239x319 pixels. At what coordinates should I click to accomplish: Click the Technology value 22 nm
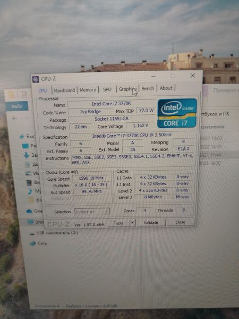pyautogui.click(x=81, y=127)
